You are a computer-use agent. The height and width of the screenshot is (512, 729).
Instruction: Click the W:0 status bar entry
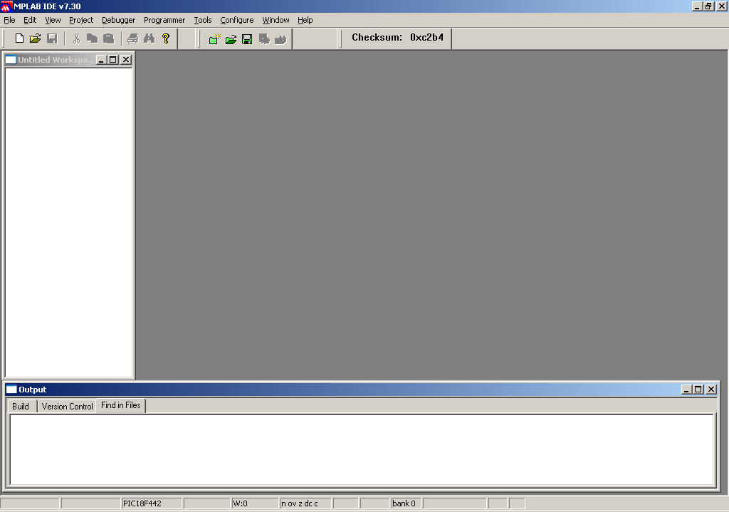(x=255, y=503)
